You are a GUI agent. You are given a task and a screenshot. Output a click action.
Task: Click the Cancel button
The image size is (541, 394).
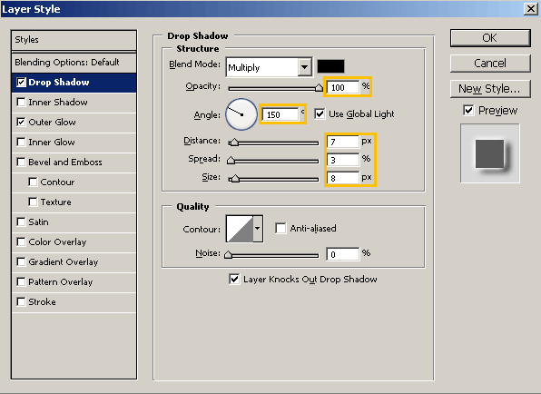490,64
